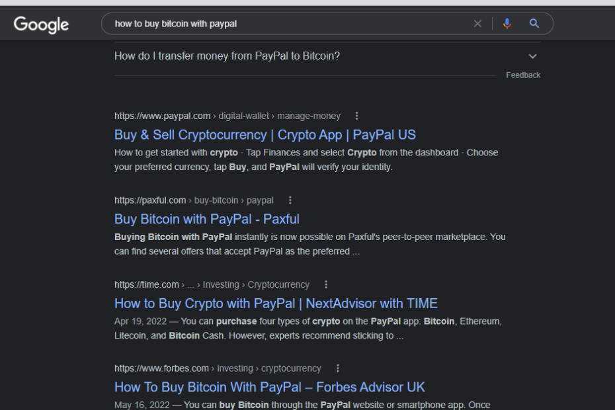Click the Feedback link
Screen dimensions: 615x410
(523, 75)
